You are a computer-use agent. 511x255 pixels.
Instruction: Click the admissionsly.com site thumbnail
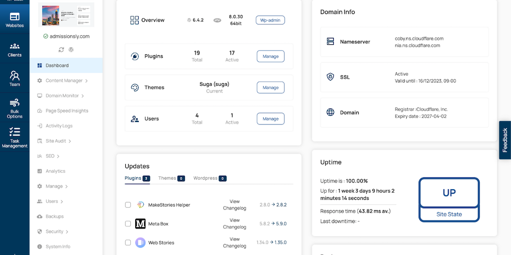click(66, 15)
